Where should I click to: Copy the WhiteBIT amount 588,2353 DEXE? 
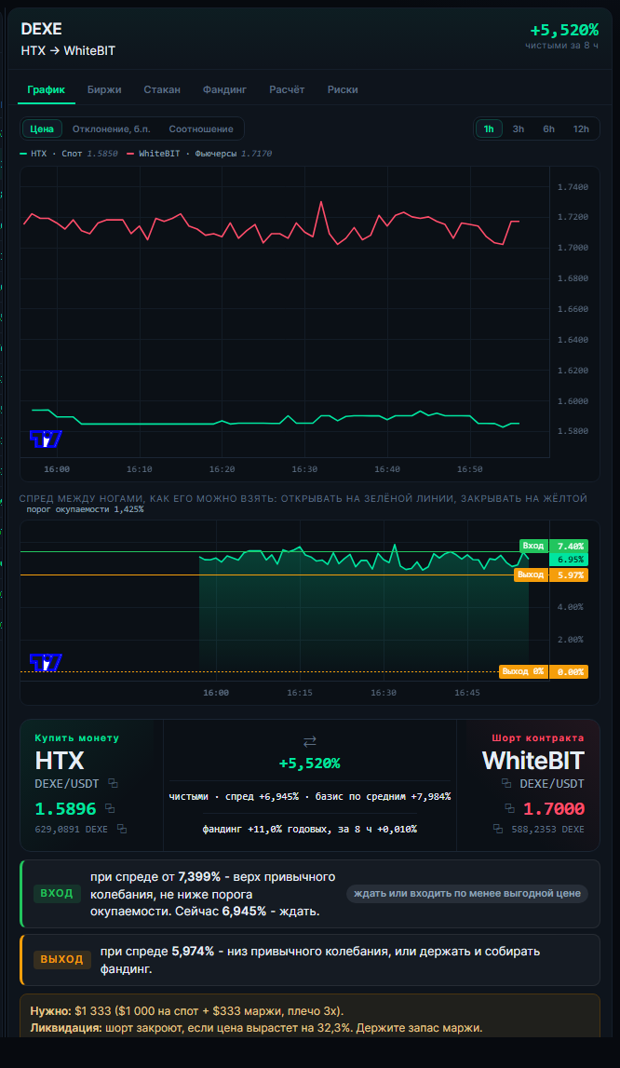tap(498, 829)
